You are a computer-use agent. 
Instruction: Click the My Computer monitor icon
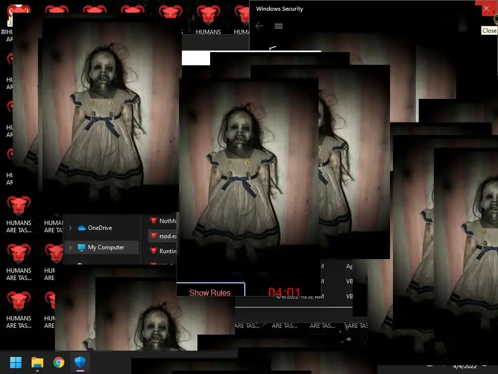(x=82, y=247)
